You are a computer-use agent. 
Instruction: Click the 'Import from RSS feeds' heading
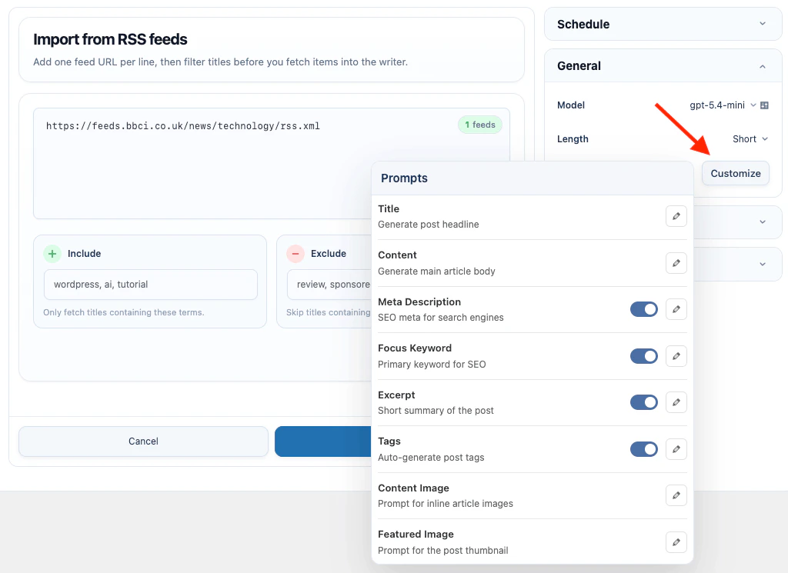coord(110,39)
